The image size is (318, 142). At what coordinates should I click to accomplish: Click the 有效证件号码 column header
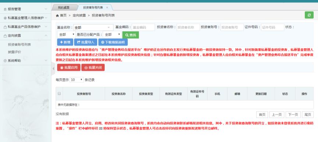point(197,94)
